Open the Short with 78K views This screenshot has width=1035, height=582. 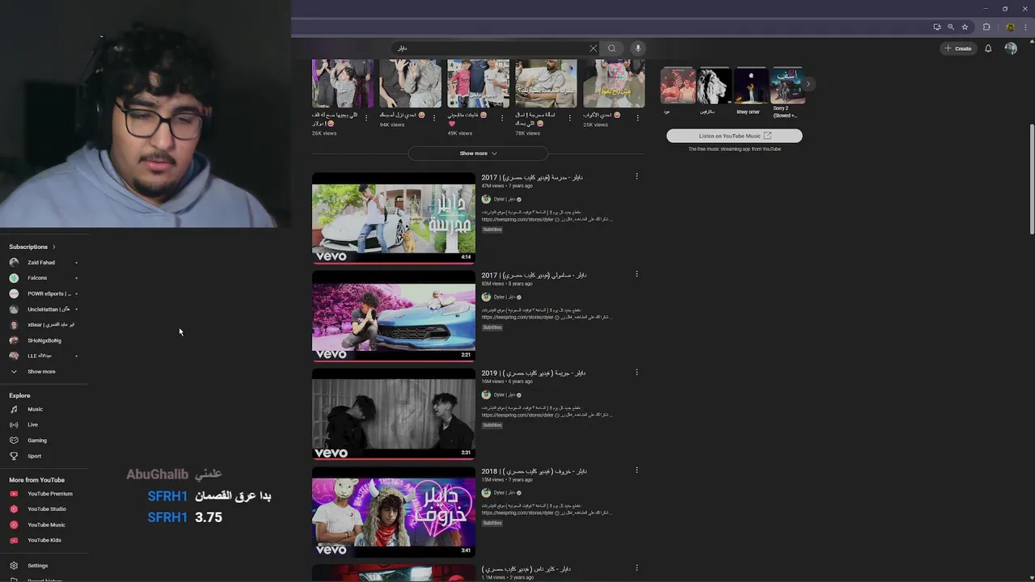546,83
